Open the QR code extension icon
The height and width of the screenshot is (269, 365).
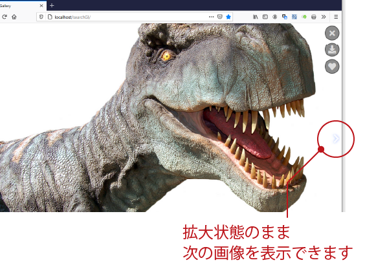click(294, 17)
